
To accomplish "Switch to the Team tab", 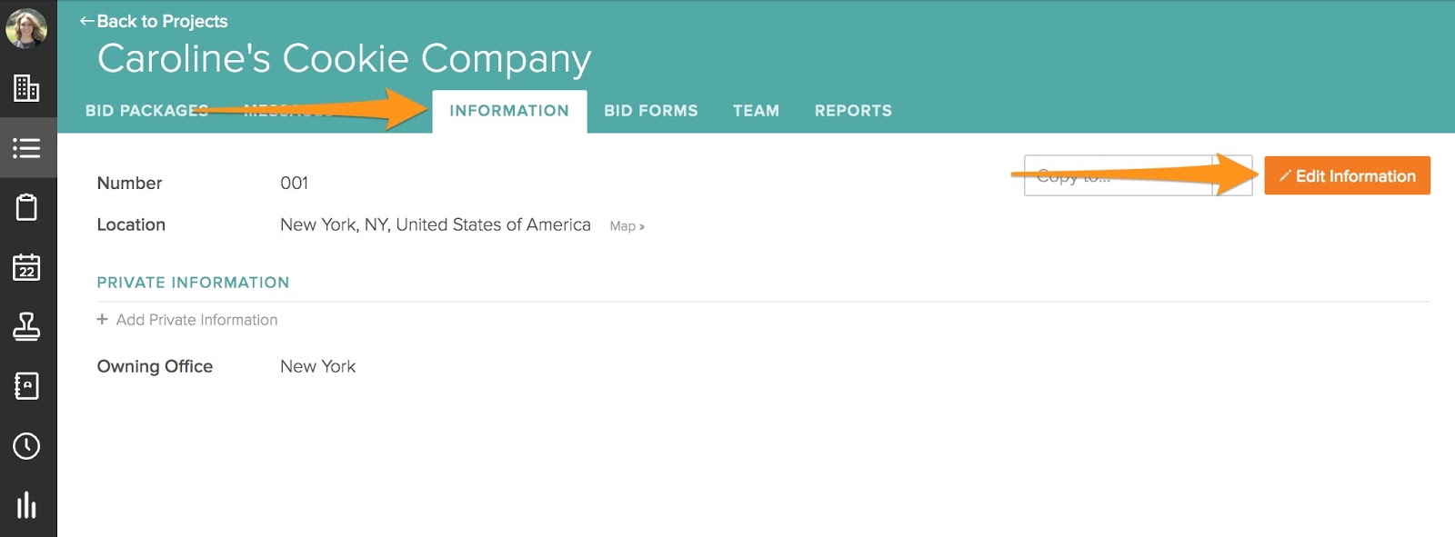I will pos(756,111).
